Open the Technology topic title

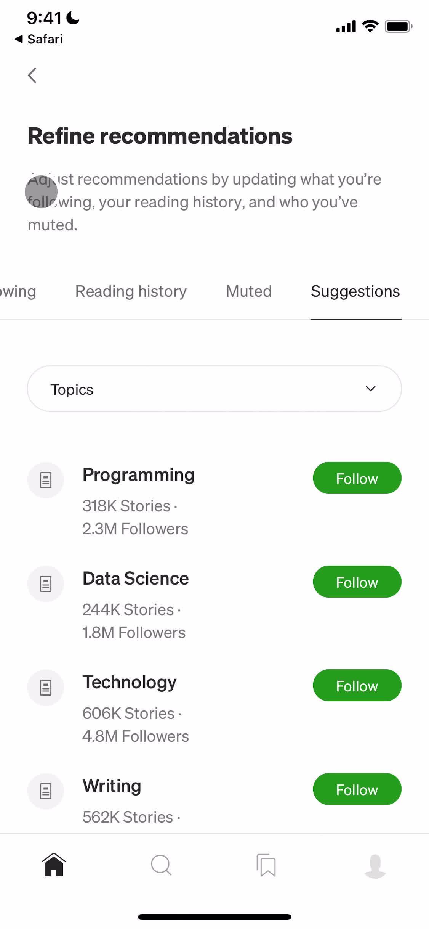coord(130,683)
